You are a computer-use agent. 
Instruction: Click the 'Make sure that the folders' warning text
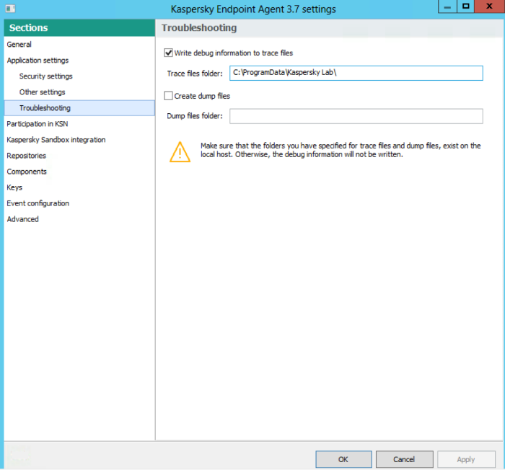[x=341, y=150]
